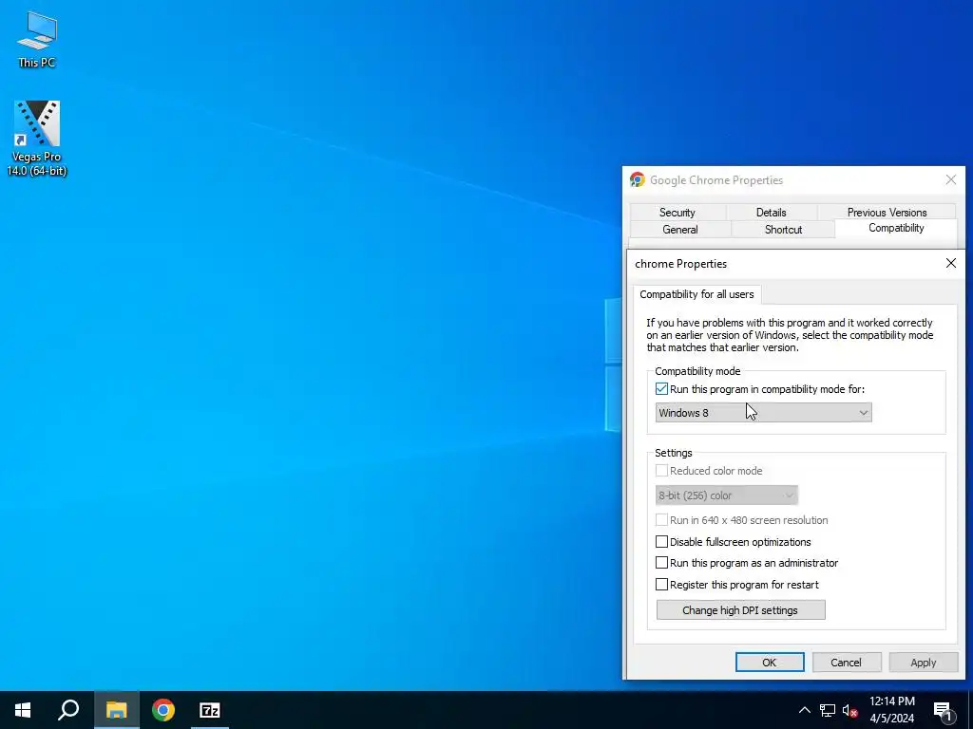The width and height of the screenshot is (973, 729).
Task: Open File Explorer from the taskbar
Action: click(116, 710)
